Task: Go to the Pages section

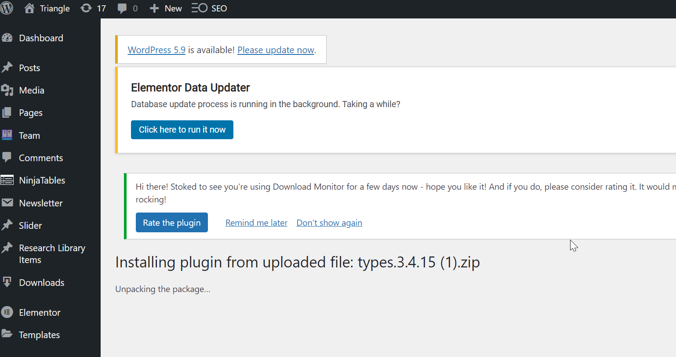Action: point(31,113)
